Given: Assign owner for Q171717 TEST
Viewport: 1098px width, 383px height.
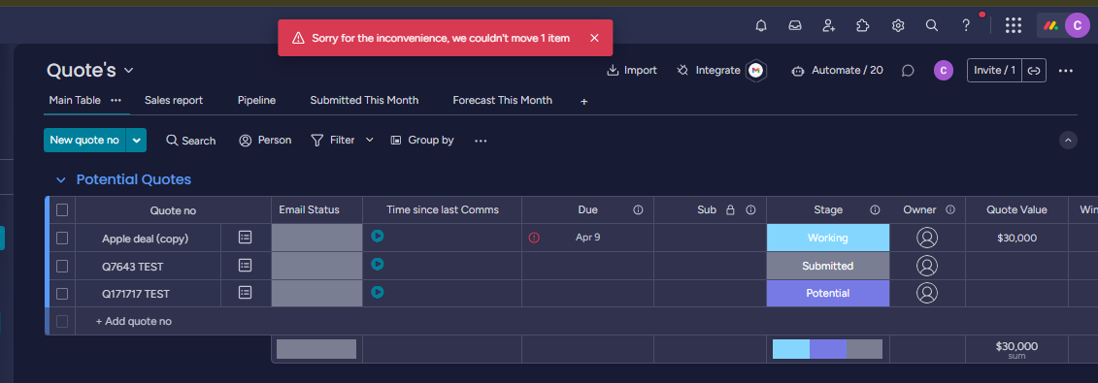Looking at the screenshot, I should pyautogui.click(x=927, y=293).
